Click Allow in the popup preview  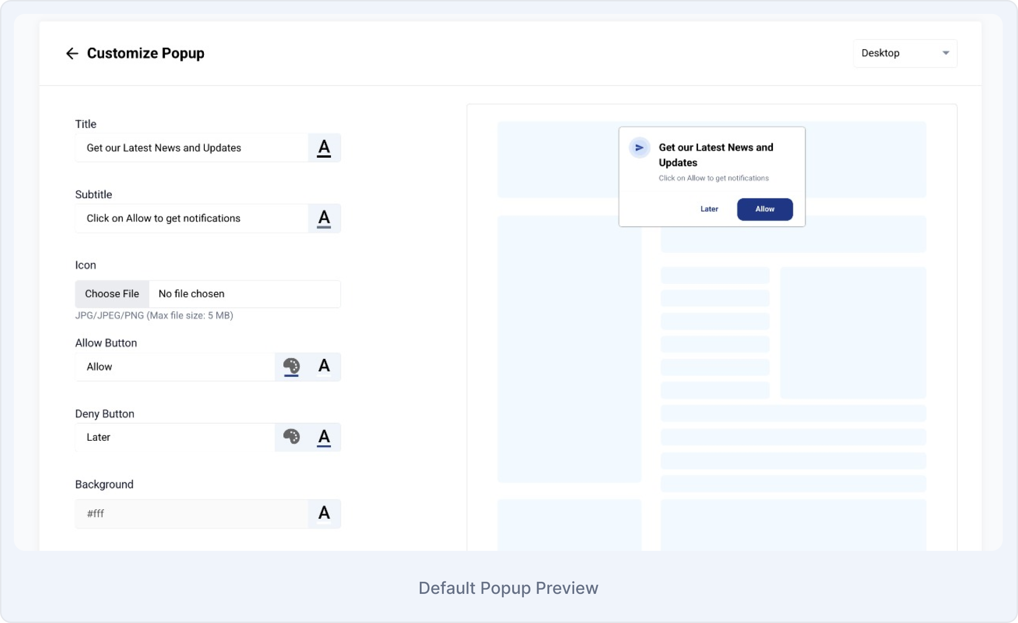click(764, 209)
